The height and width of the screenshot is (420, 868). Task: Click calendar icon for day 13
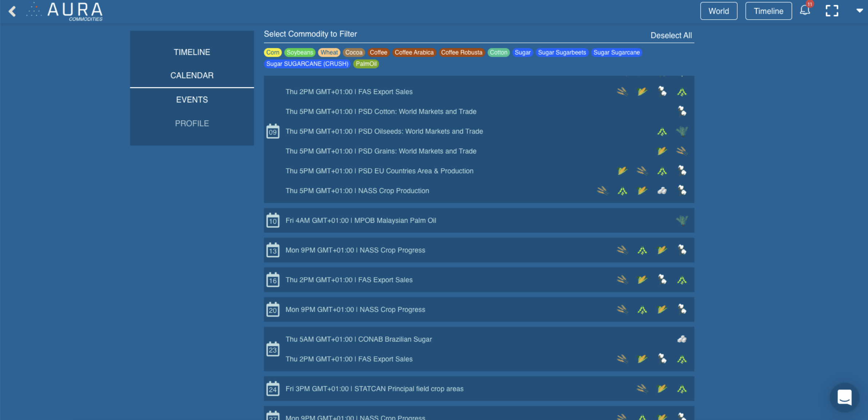[x=273, y=250]
